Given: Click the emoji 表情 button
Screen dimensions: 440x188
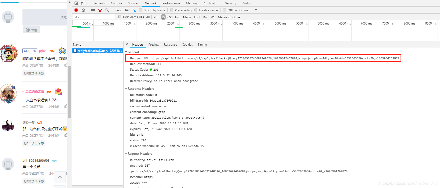Looking at the screenshot, I should (x=31, y=30).
